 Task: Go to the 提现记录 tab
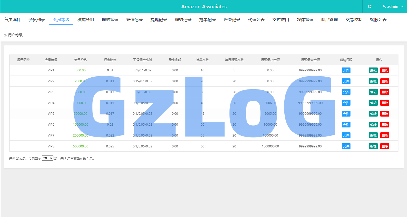(159, 20)
